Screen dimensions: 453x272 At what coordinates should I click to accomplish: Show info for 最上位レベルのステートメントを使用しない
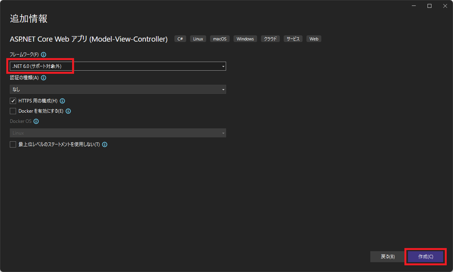tap(105, 144)
